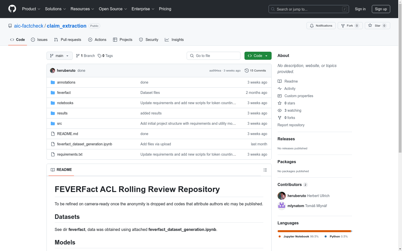The width and height of the screenshot is (402, 251).
Task: Open the 'Add files via upload' commit
Action: coord(156,144)
